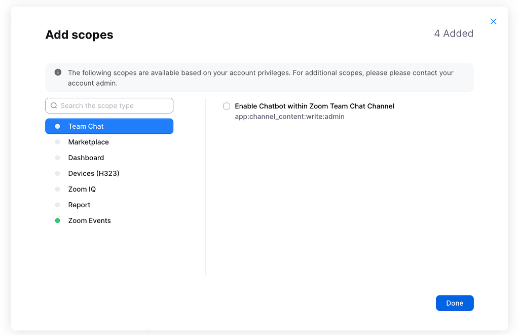Check Enable Chatbot within Zoom Team Chat Channel
This screenshot has width=519, height=335.
227,106
